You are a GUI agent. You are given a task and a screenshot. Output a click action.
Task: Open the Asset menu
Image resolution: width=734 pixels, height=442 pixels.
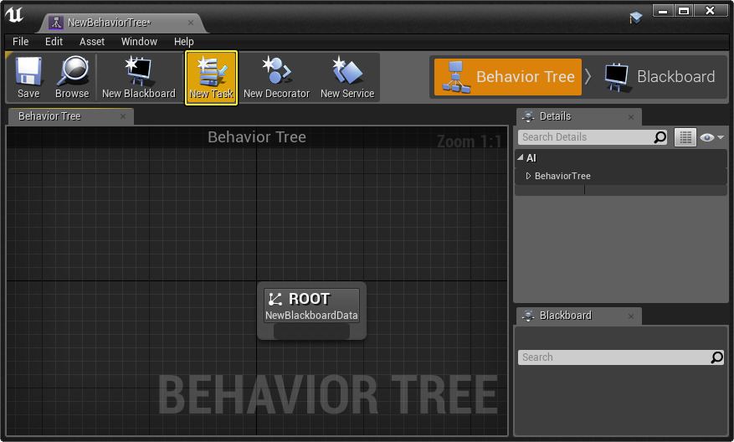click(92, 41)
